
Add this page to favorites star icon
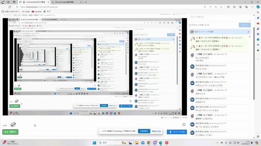(221, 7)
